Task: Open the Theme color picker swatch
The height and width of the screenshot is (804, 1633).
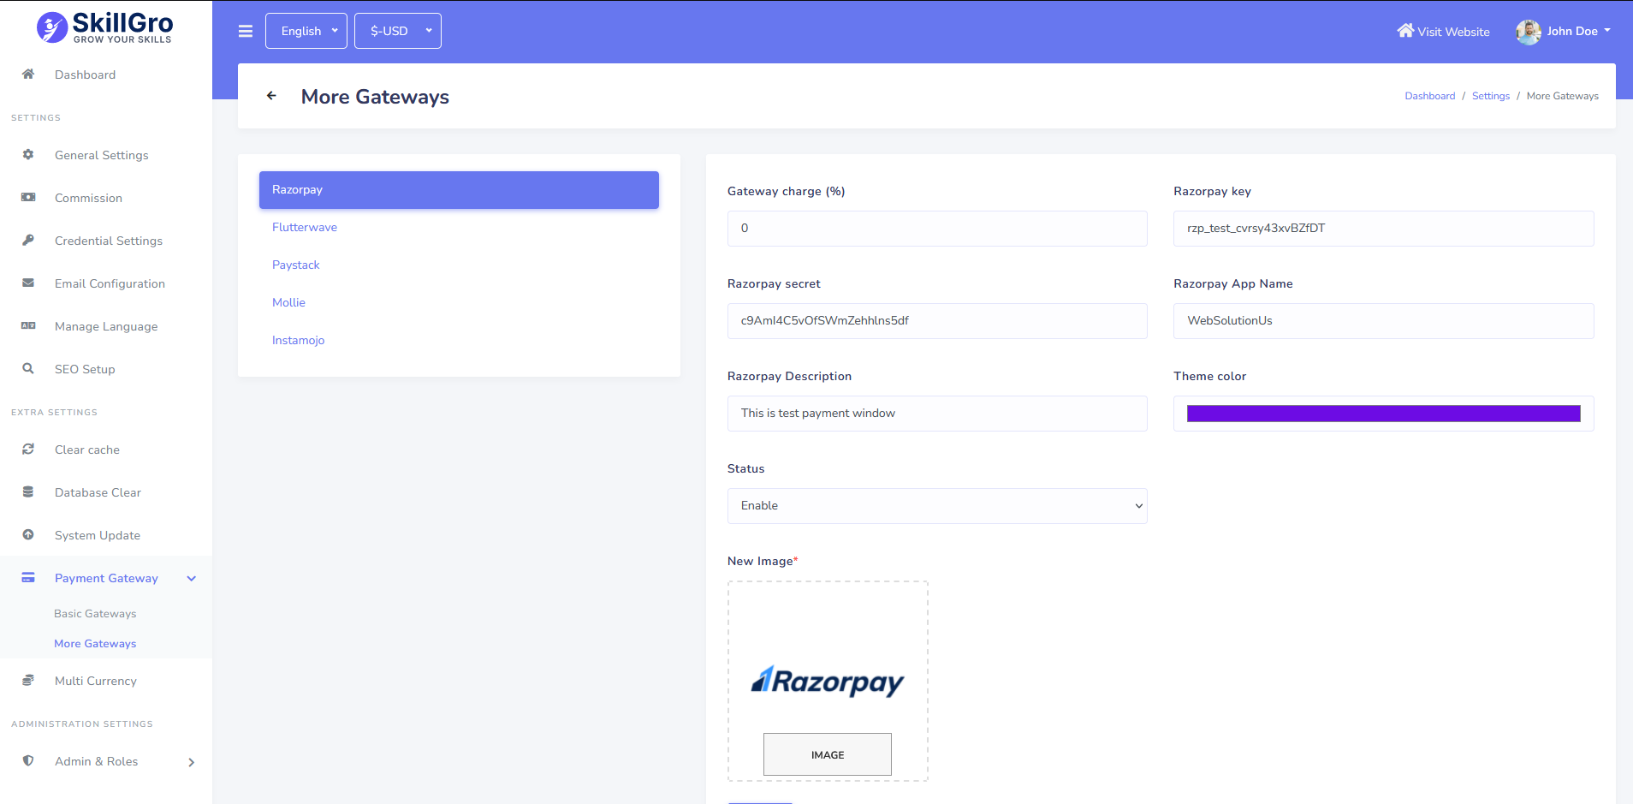Action: click(1383, 414)
